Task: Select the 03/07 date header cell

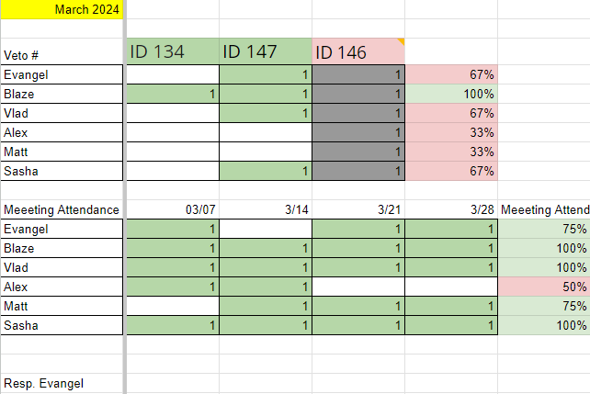Action: click(173, 209)
